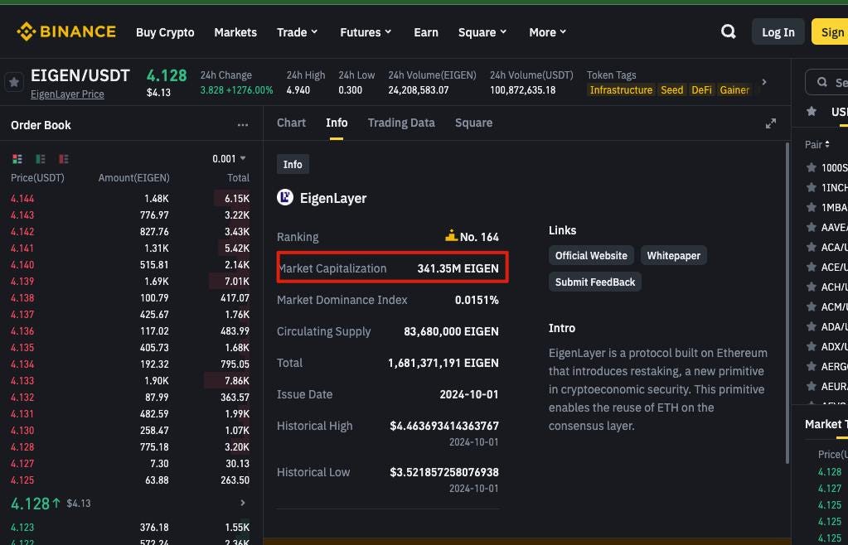This screenshot has height=545, width=848.
Task: Click the Pair sort arrows
Action: 827,144
